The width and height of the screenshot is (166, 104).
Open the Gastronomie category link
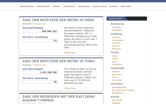click(x=118, y=40)
